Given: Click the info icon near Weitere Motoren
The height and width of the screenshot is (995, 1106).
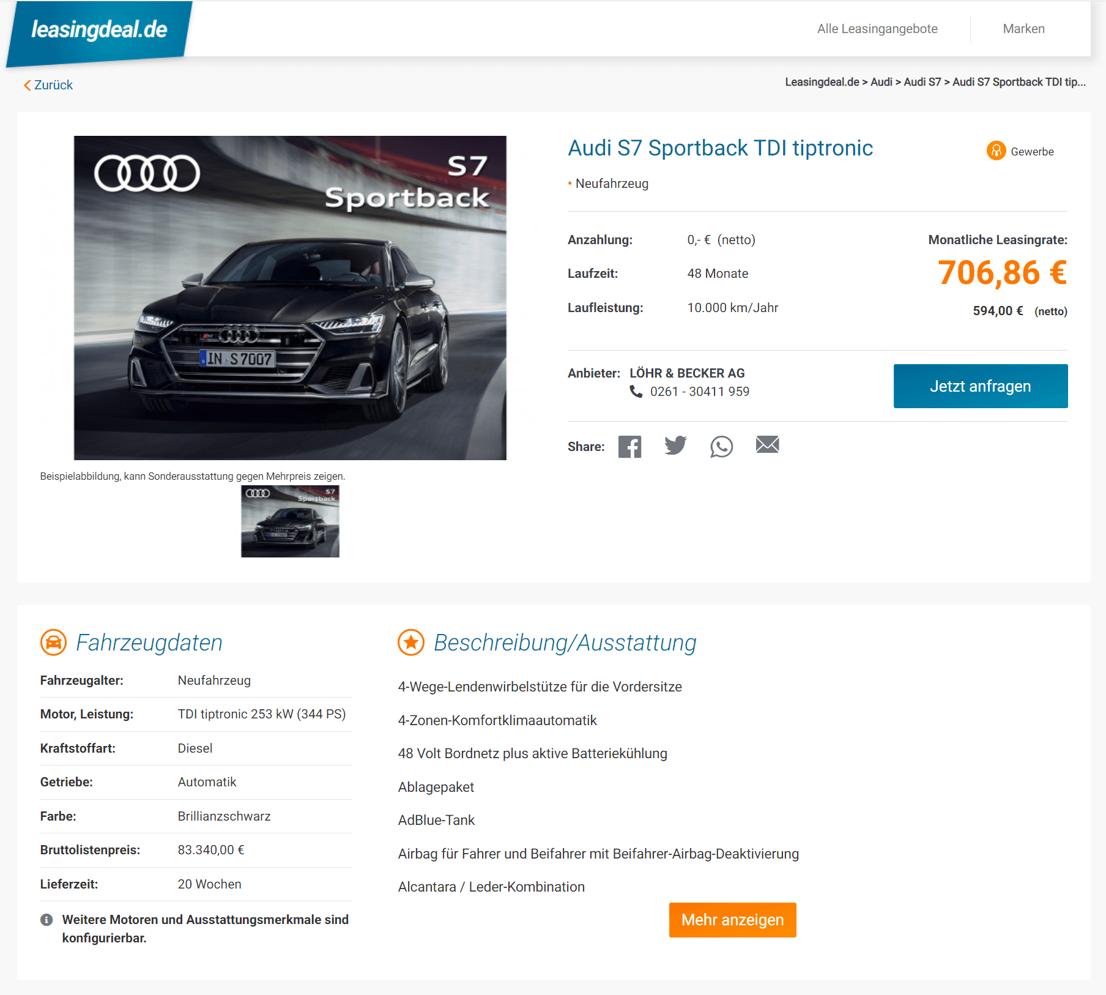Looking at the screenshot, I should click(x=46, y=920).
